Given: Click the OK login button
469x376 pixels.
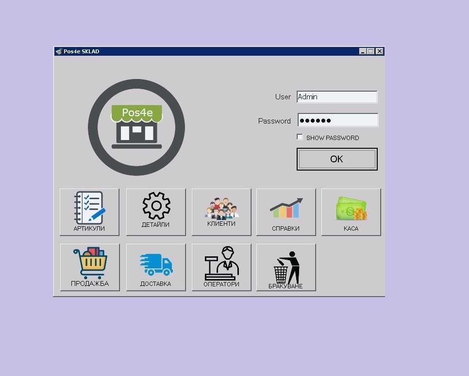Looking at the screenshot, I should coord(337,159).
